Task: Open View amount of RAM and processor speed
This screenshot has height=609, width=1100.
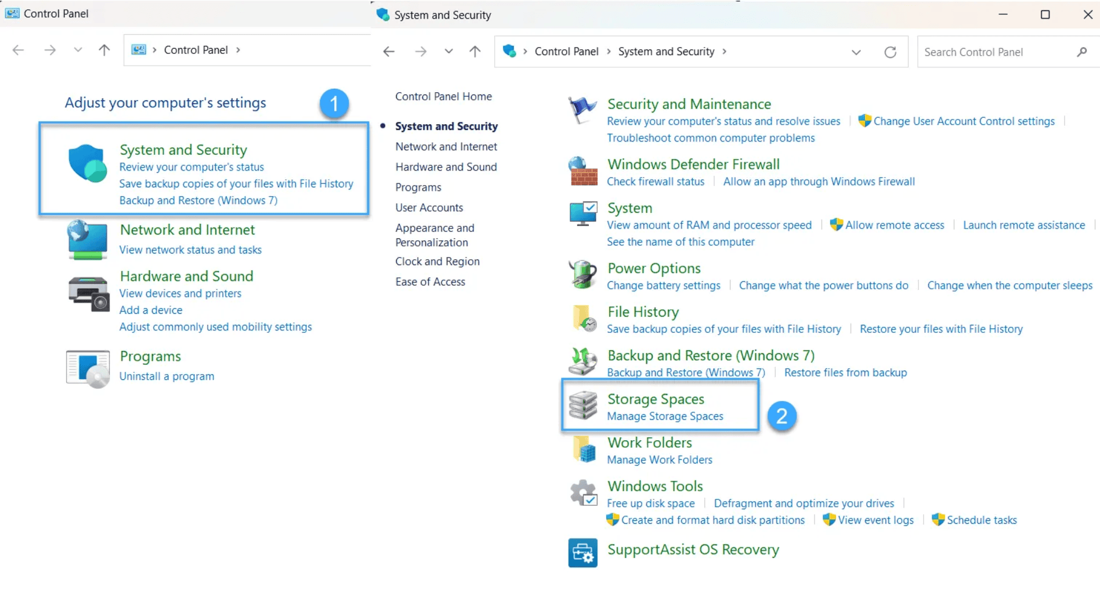Action: [x=709, y=225]
